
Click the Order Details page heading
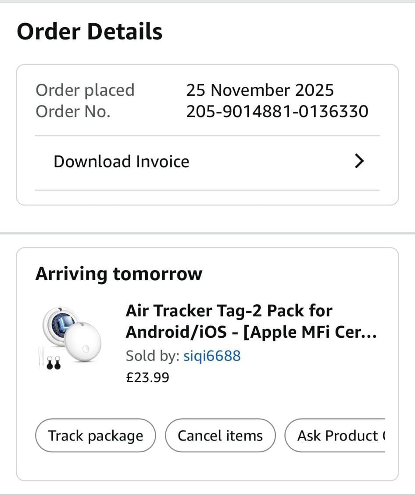[x=89, y=32]
